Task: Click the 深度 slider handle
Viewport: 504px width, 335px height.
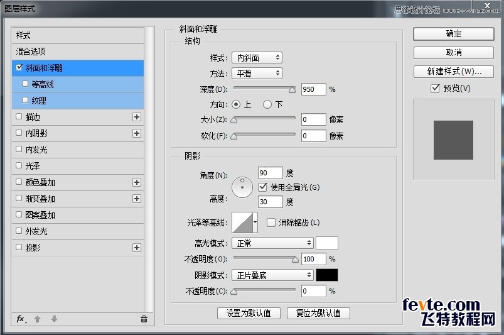Action: point(292,90)
